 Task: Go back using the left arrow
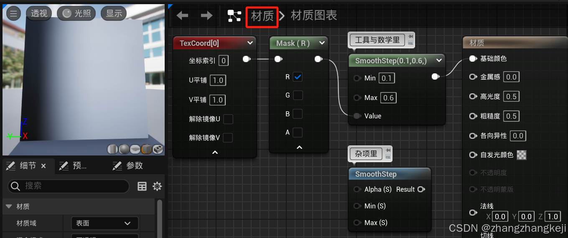(x=182, y=16)
